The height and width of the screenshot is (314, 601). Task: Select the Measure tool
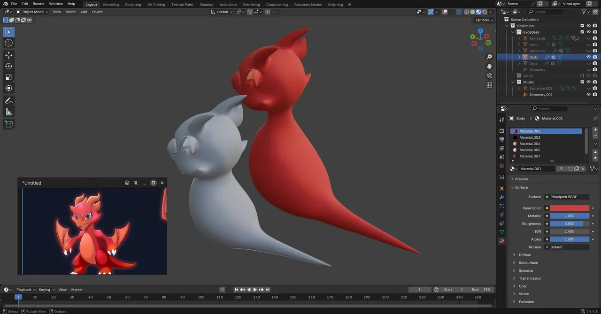click(8, 112)
